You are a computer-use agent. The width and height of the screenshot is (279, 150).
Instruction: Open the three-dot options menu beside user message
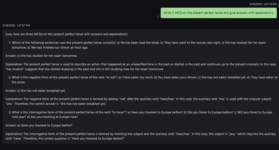point(158,17)
